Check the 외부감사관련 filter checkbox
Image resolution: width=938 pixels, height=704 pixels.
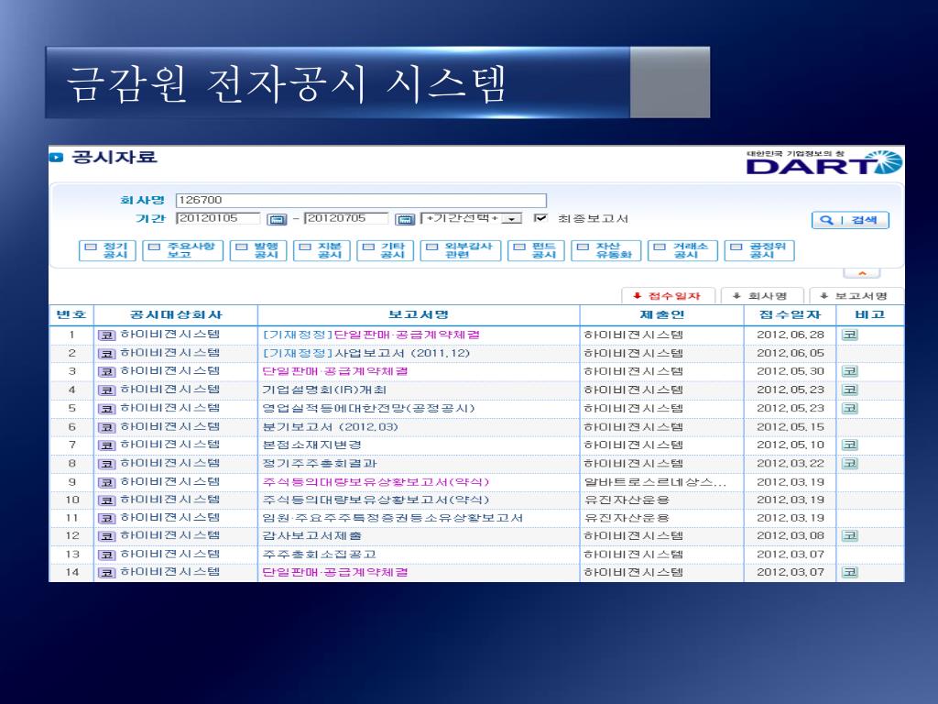tap(432, 247)
